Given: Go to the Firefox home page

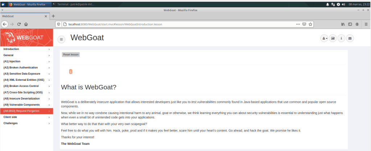Looking at the screenshot, I should pos(26,24).
